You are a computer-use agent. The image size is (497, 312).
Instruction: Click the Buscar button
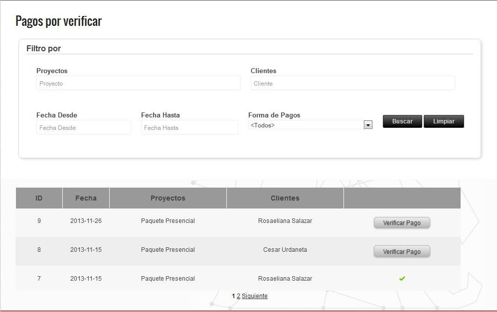point(402,121)
